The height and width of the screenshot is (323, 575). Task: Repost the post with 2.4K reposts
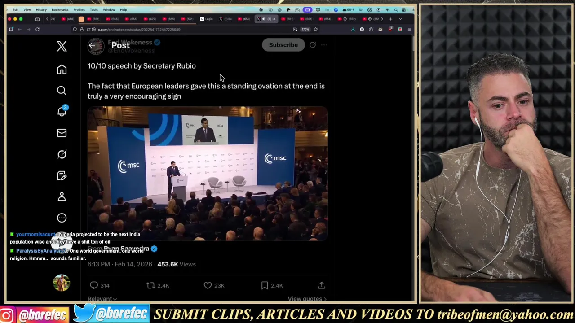tap(158, 285)
